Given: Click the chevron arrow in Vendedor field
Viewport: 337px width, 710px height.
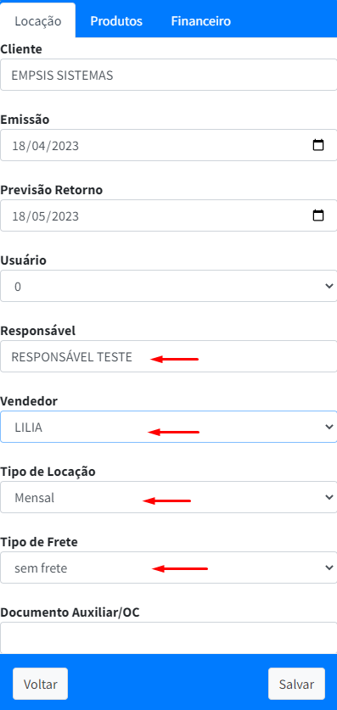Looking at the screenshot, I should 329,427.
